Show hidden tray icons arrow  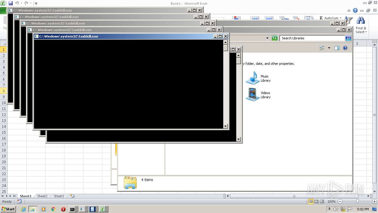tap(329, 209)
